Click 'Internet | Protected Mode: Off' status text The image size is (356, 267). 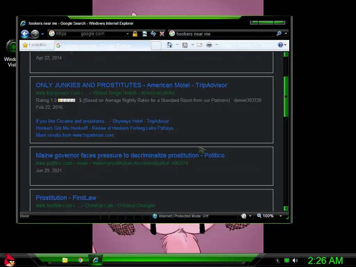pyautogui.click(x=184, y=216)
